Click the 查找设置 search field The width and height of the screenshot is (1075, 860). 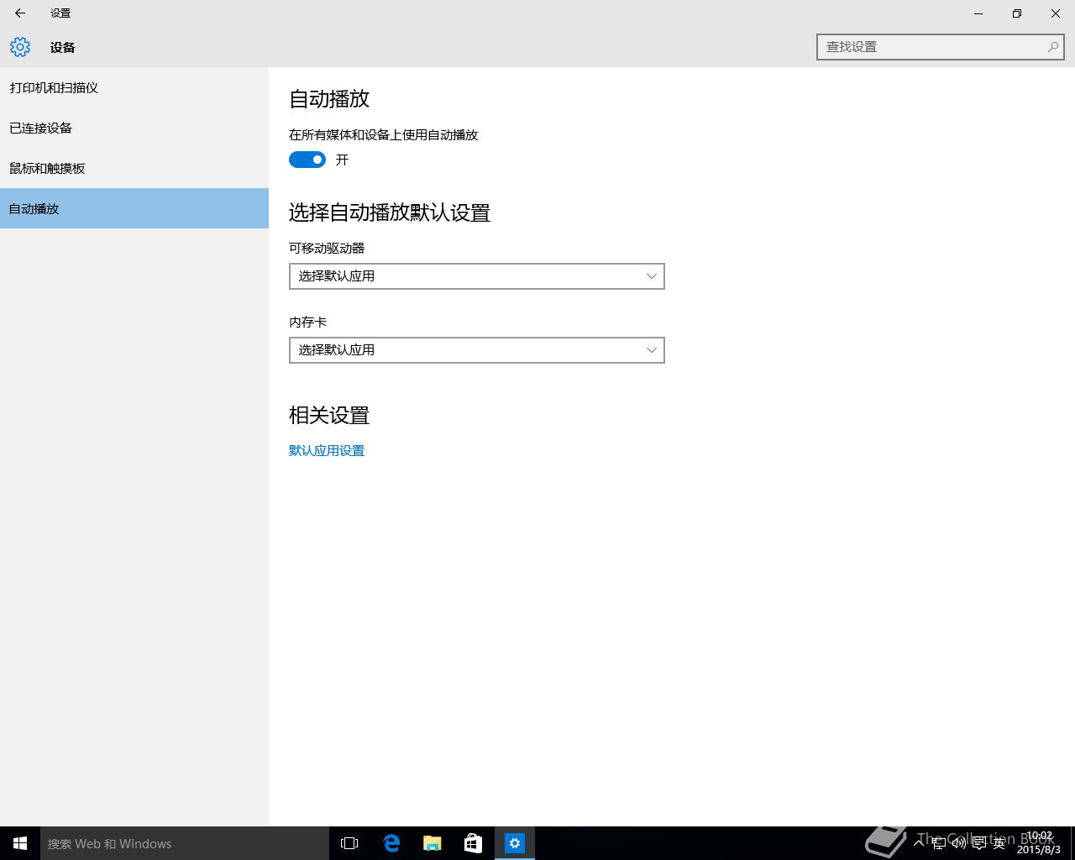[941, 47]
